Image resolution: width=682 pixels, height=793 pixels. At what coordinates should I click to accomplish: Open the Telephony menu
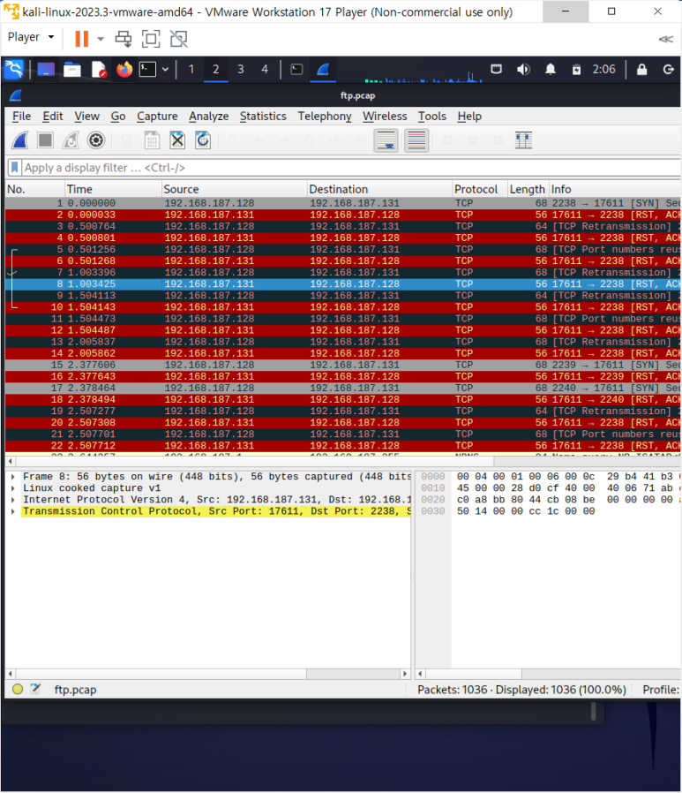[x=325, y=117]
